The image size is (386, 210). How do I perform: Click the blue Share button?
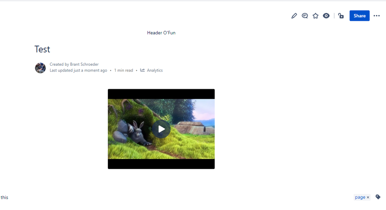(359, 16)
